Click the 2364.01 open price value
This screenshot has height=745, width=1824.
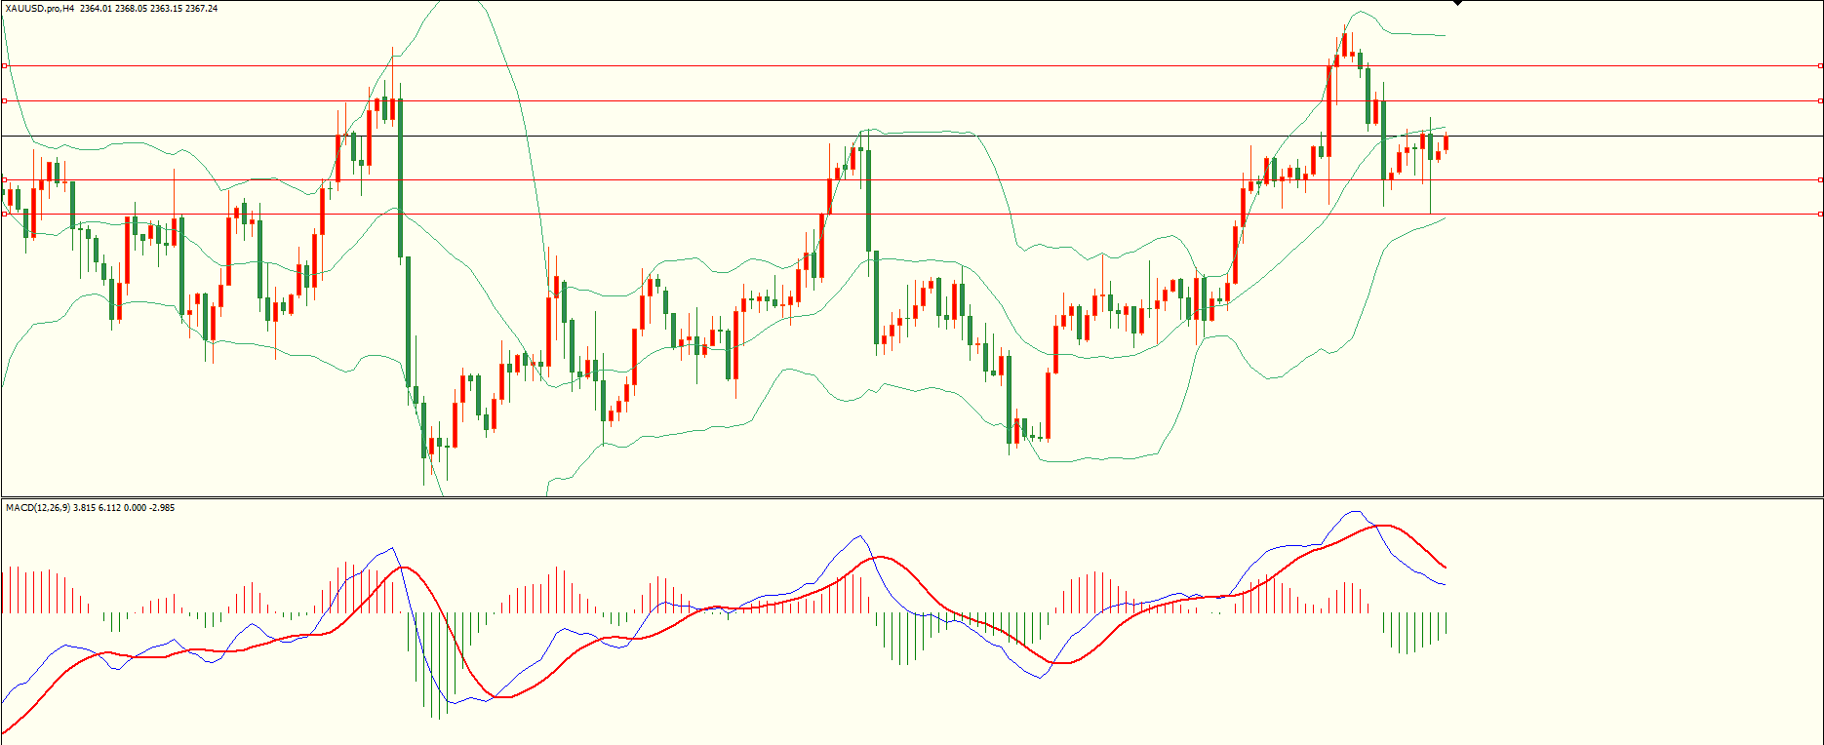[96, 9]
